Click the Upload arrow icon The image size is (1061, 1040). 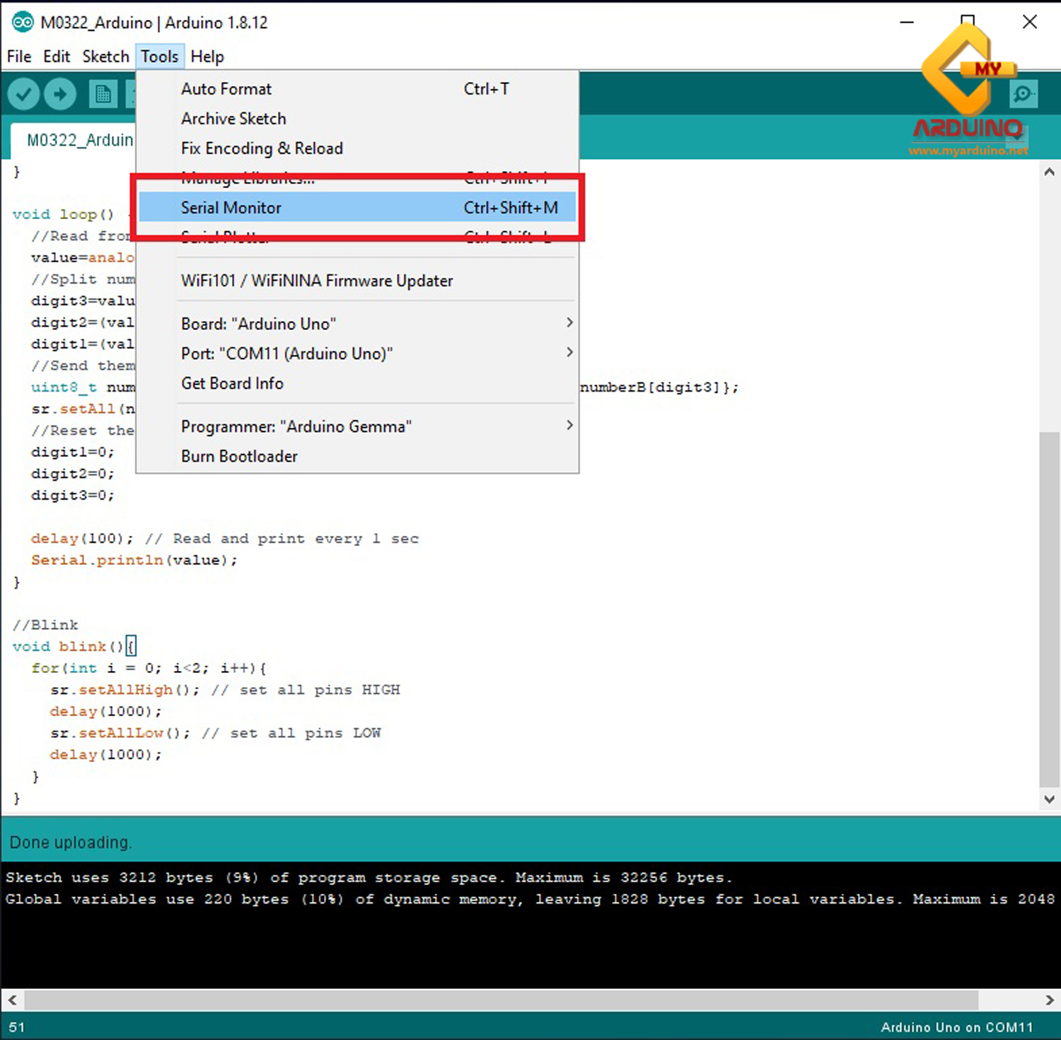pos(60,94)
